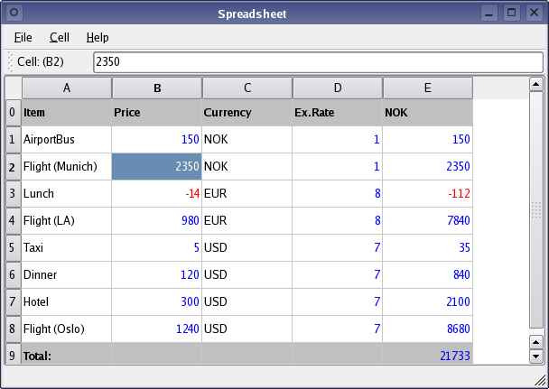Select the Hotel currency cell USD

coord(247,301)
